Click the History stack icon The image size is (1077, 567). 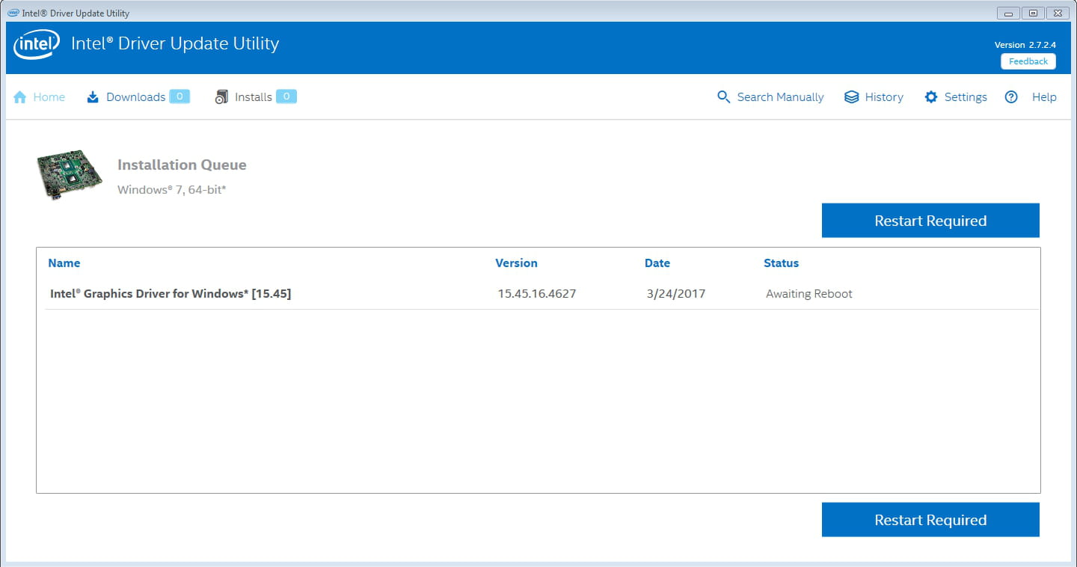point(851,97)
